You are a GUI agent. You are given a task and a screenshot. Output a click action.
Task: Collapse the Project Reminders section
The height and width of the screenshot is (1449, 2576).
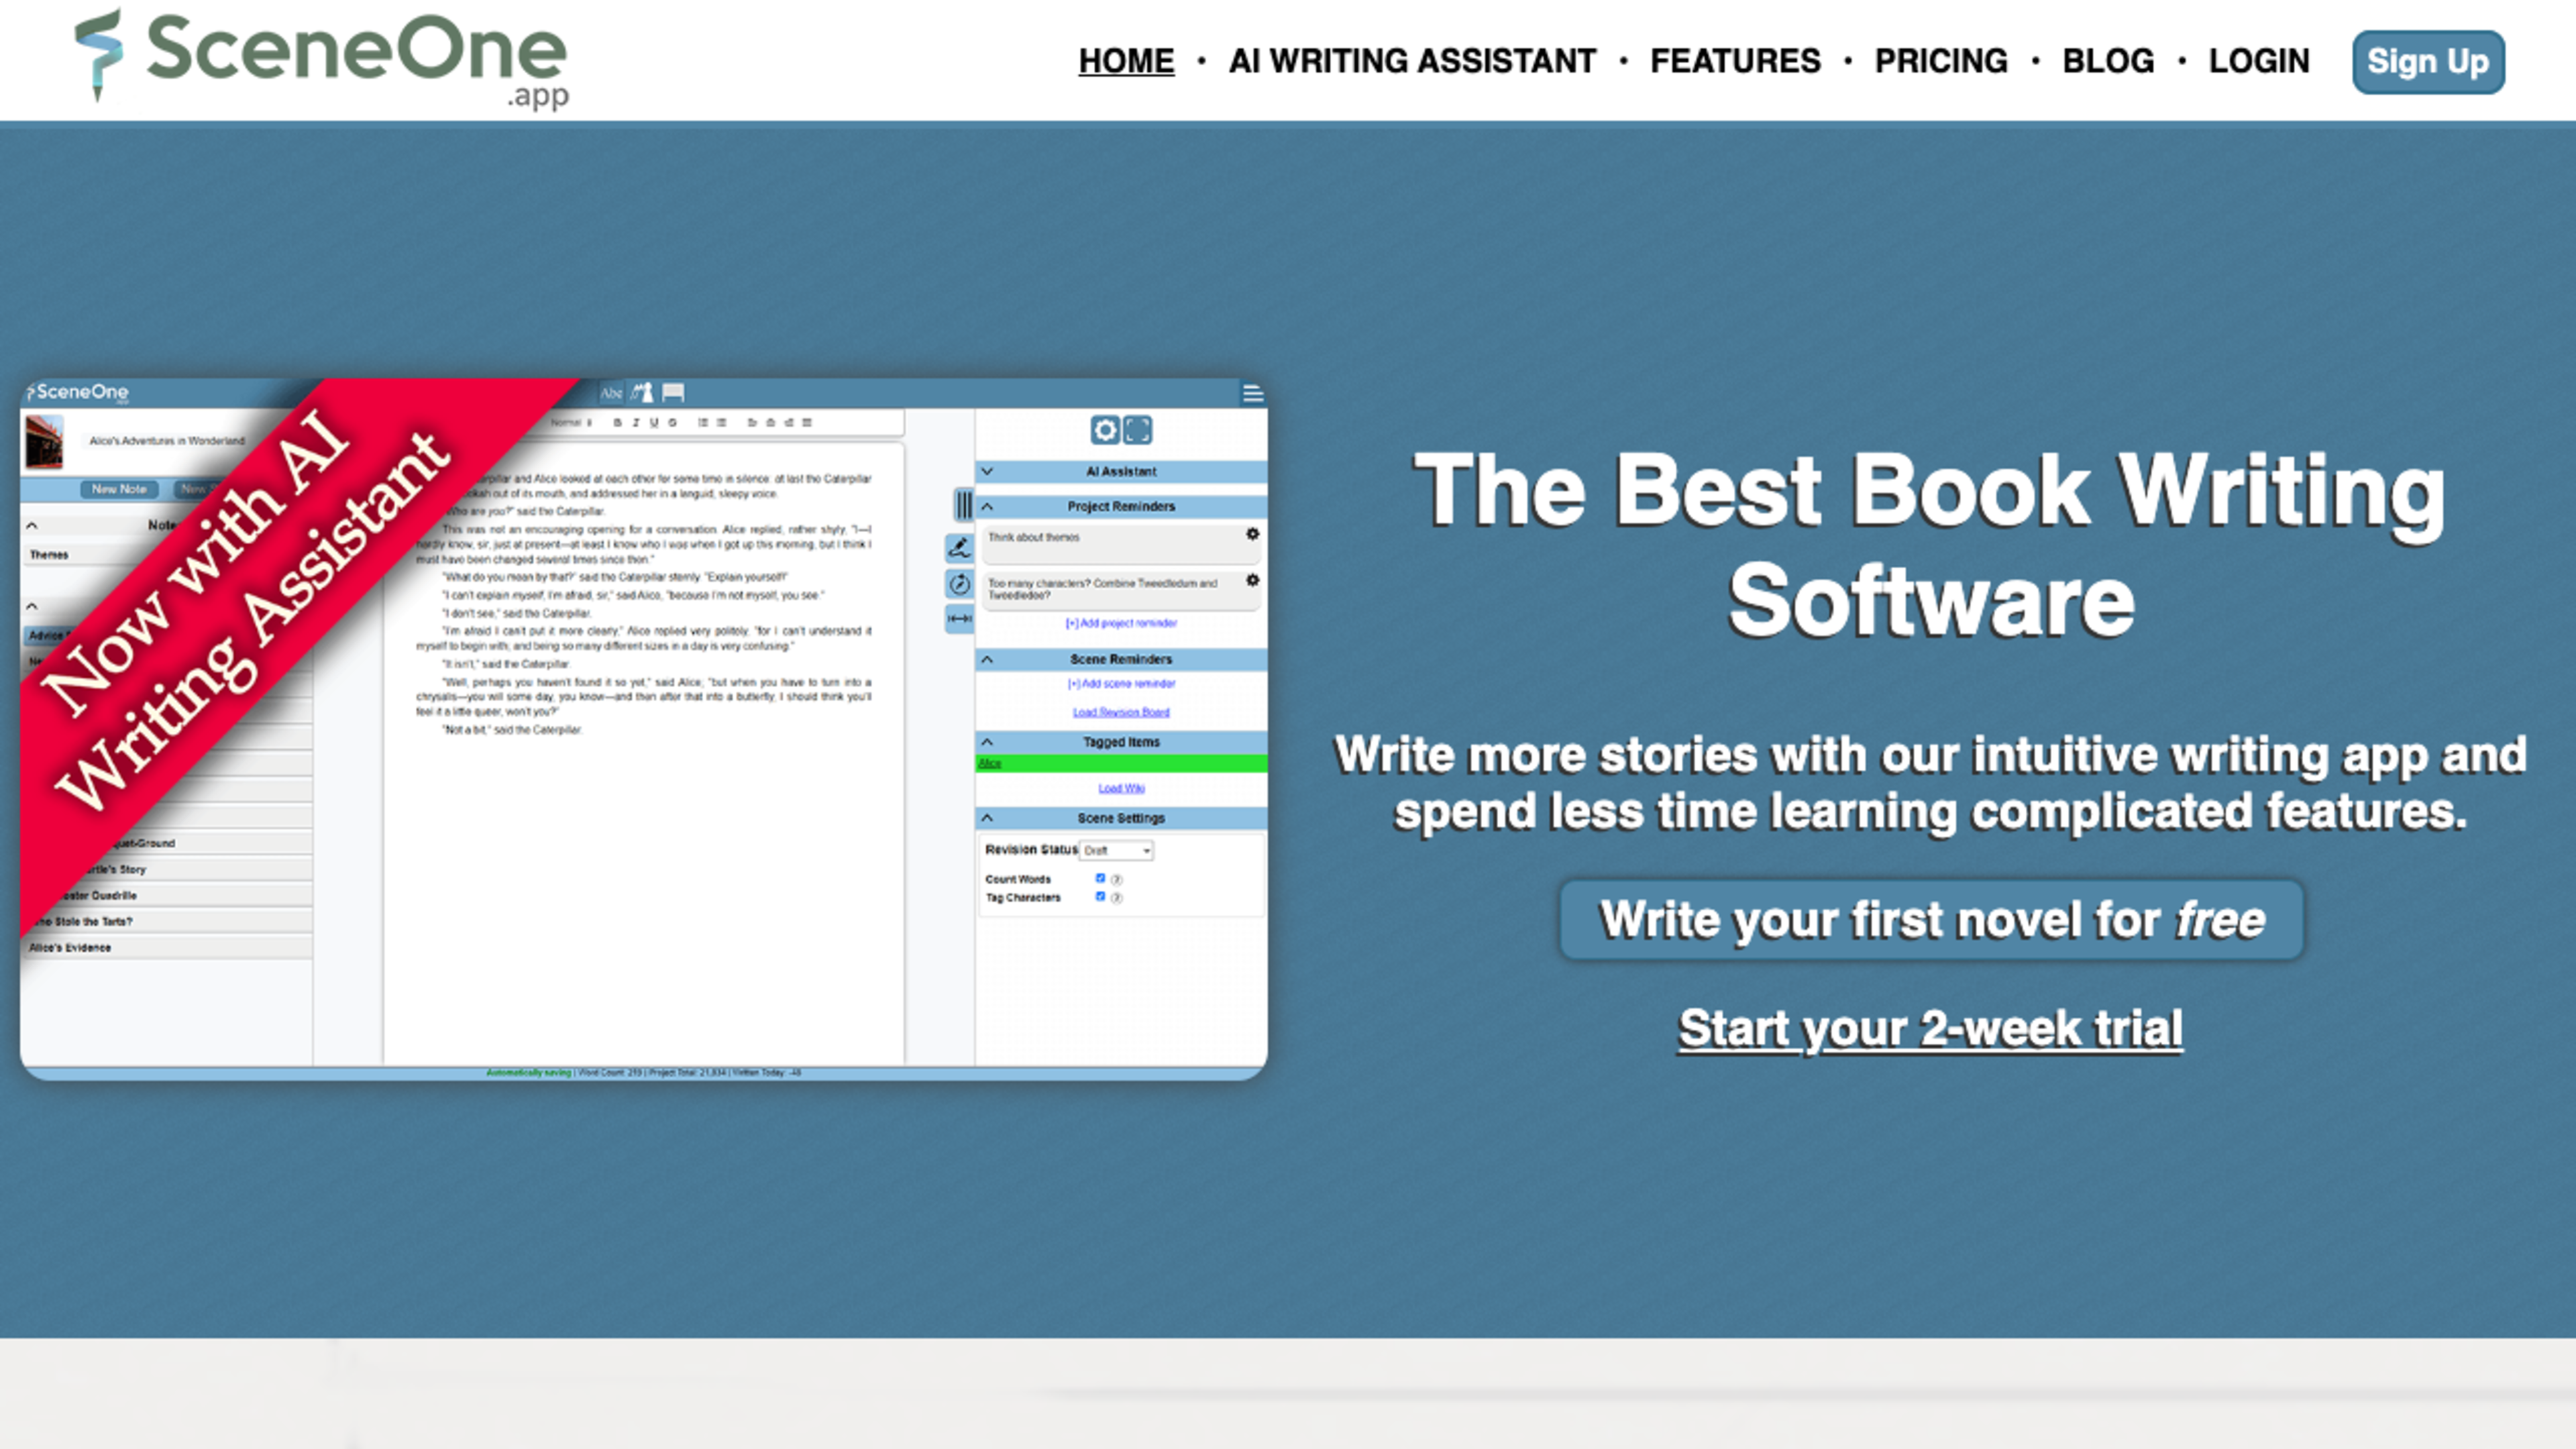(987, 506)
